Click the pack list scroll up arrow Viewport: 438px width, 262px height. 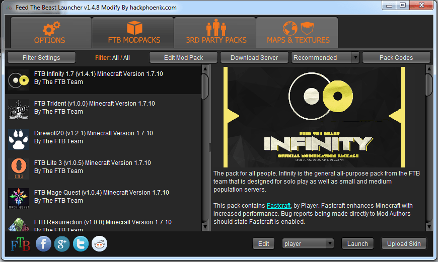(x=205, y=68)
